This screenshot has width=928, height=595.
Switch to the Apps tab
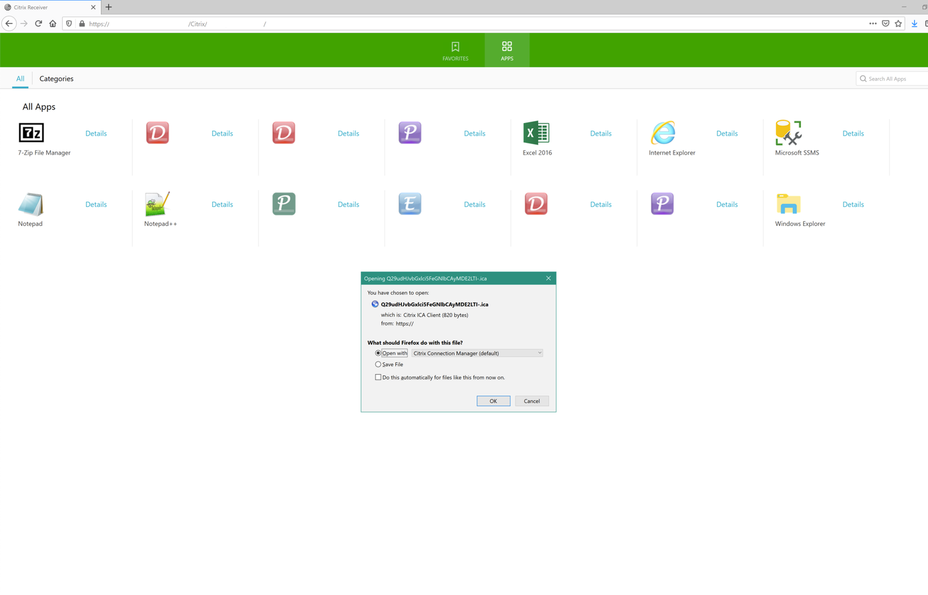point(507,51)
